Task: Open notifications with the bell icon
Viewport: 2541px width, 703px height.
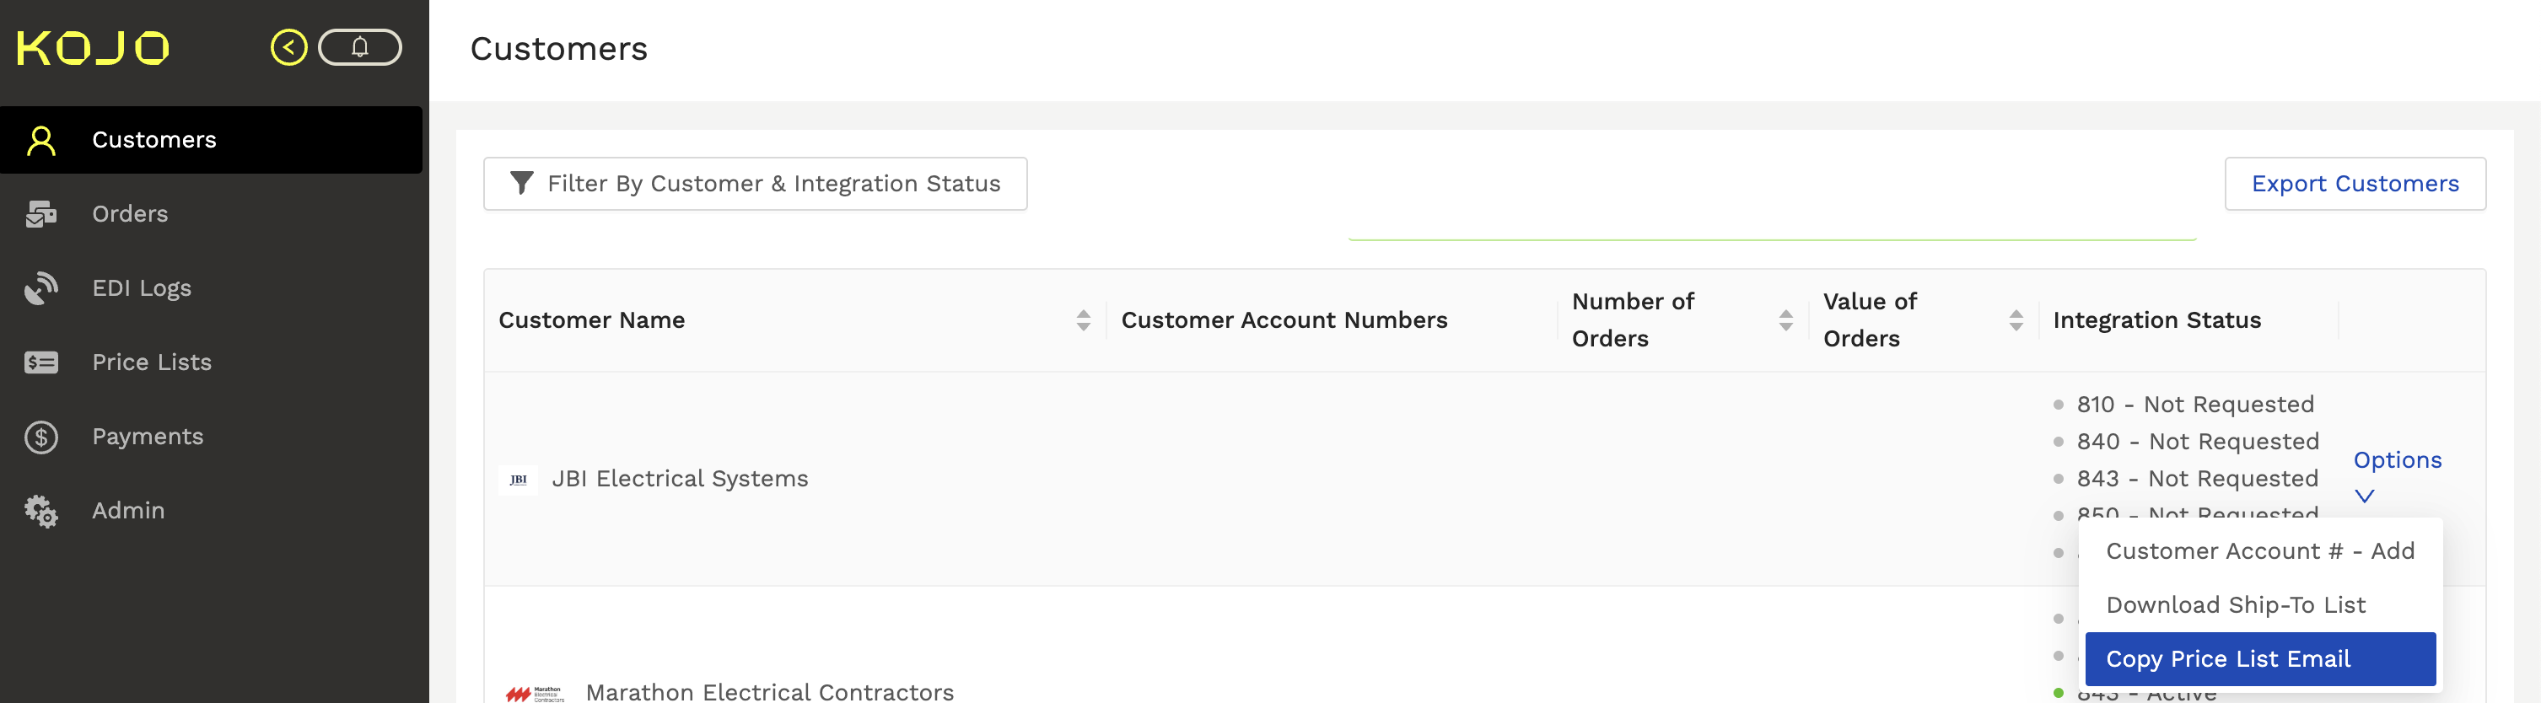Action: pyautogui.click(x=360, y=47)
